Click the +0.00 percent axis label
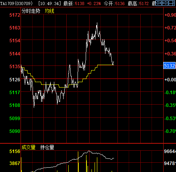 170,79
